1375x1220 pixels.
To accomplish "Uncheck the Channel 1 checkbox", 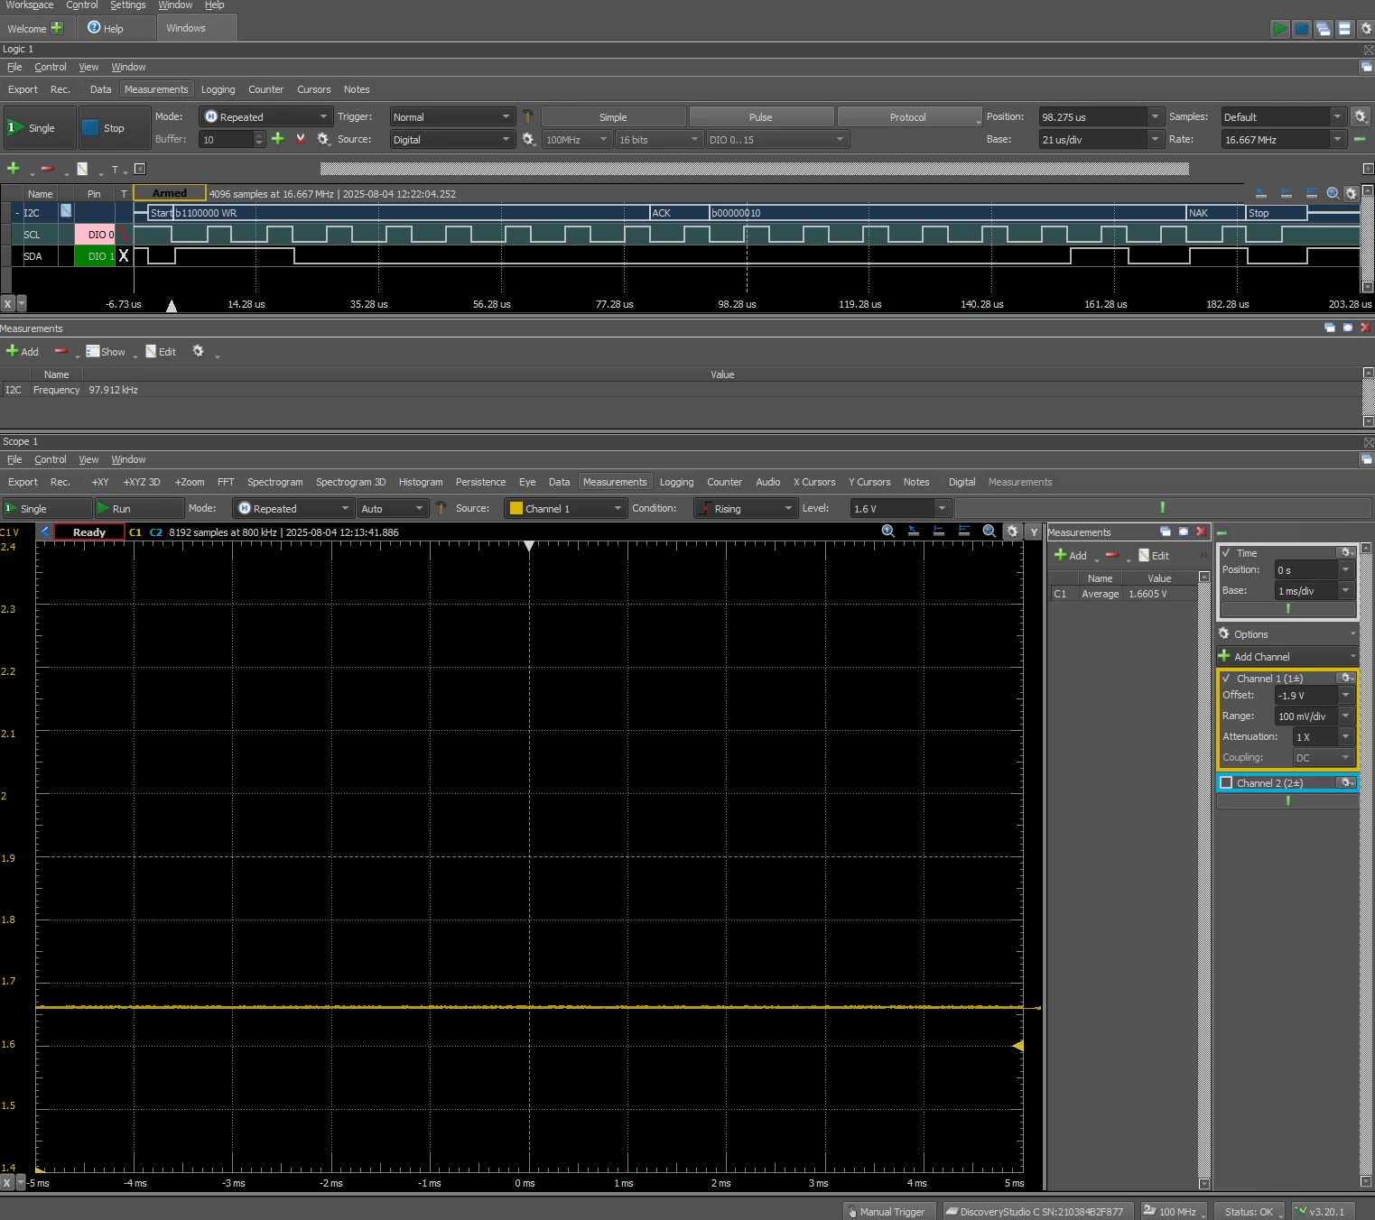I will pos(1226,678).
